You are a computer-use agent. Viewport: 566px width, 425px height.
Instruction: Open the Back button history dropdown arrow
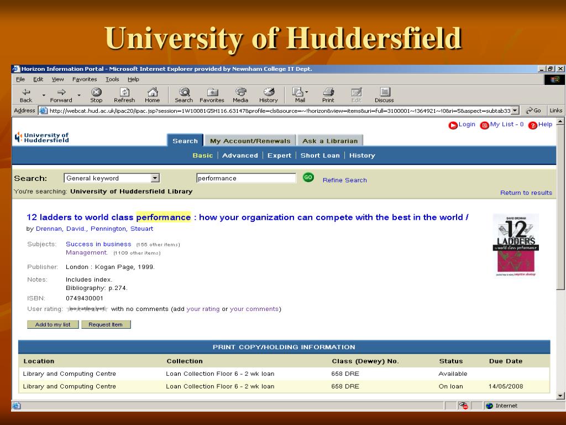(44, 95)
